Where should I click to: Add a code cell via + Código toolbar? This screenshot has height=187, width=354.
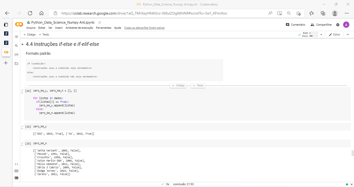[x=30, y=34]
